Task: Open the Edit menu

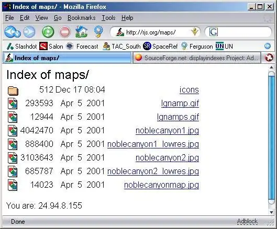Action: pyautogui.click(x=25, y=18)
